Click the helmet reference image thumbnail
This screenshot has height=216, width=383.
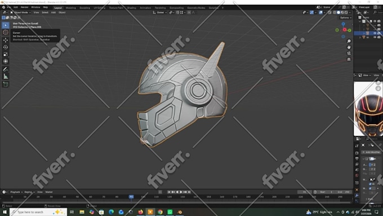368,109
